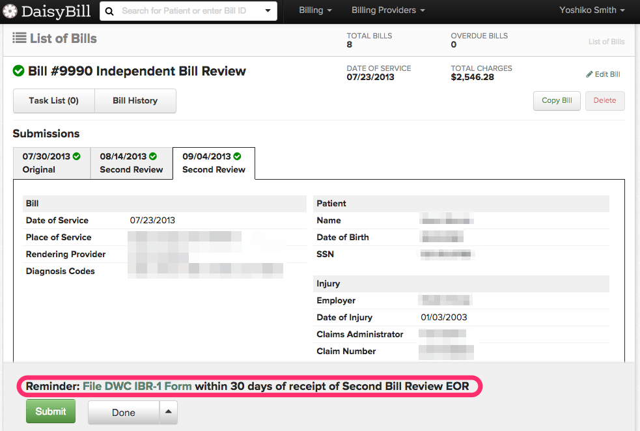This screenshot has width=640, height=431.
Task: Click the List of Bills heading
Action: point(63,38)
